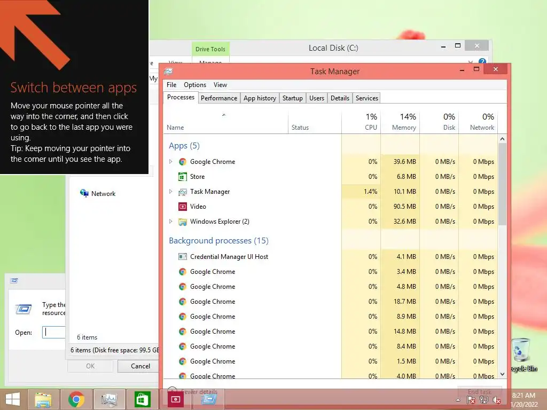Open Google Chrome from the taskbar
This screenshot has height=410, width=547.
pos(76,399)
